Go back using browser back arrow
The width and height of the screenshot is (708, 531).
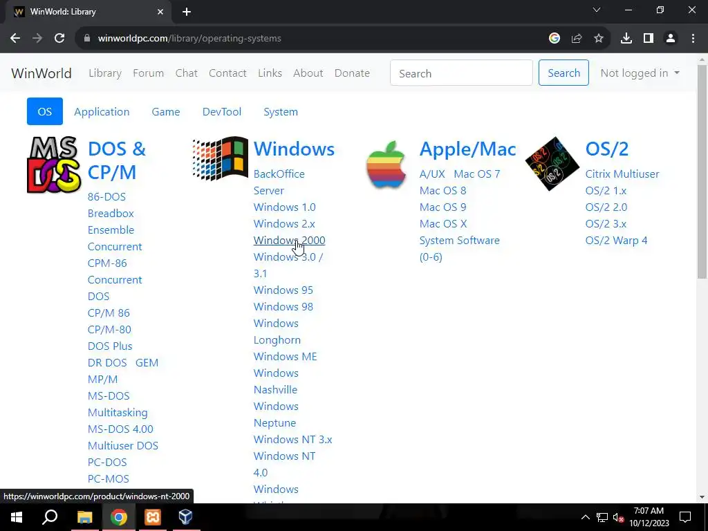point(15,39)
